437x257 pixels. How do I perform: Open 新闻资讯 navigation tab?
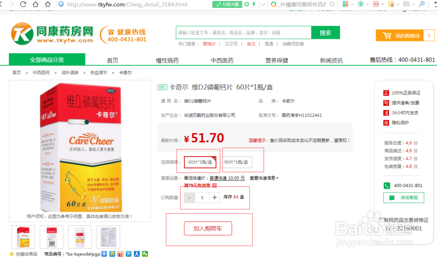(331, 60)
